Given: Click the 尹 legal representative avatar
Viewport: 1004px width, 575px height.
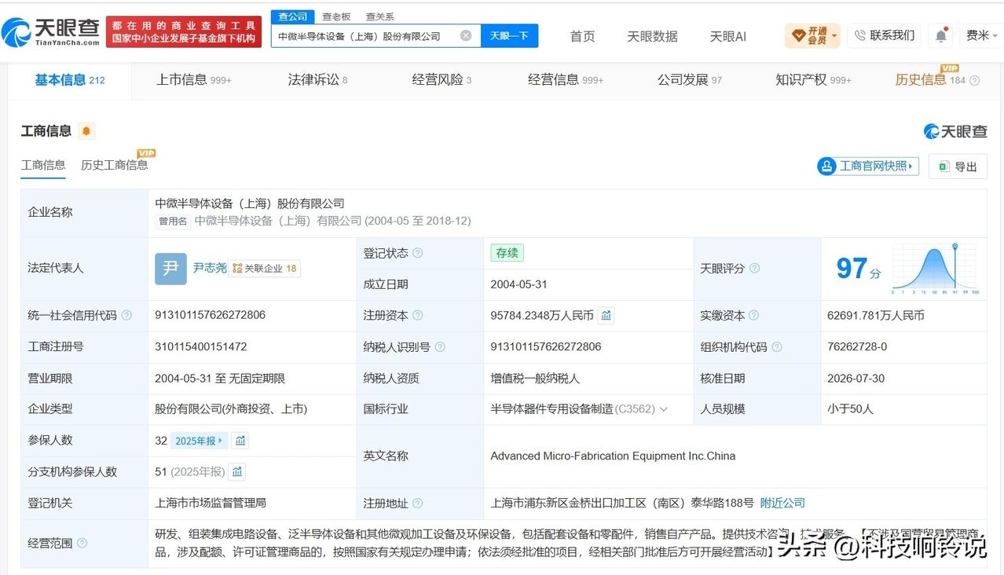Looking at the screenshot, I should point(170,269).
